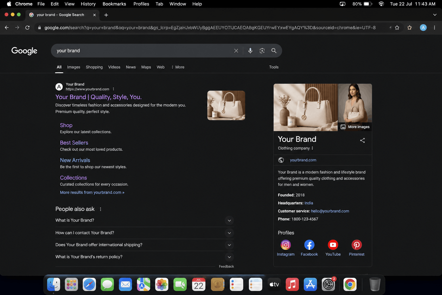Go back with the browser back arrow

pos(7,28)
